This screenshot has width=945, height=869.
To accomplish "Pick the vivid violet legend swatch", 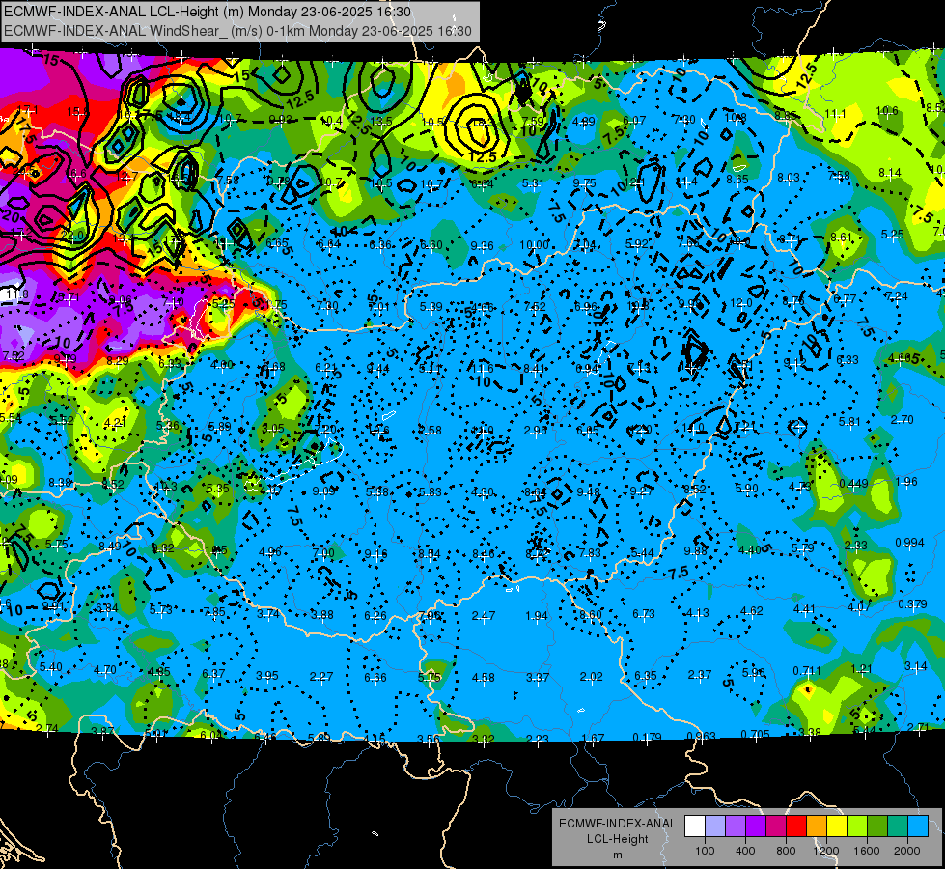I will point(756,827).
